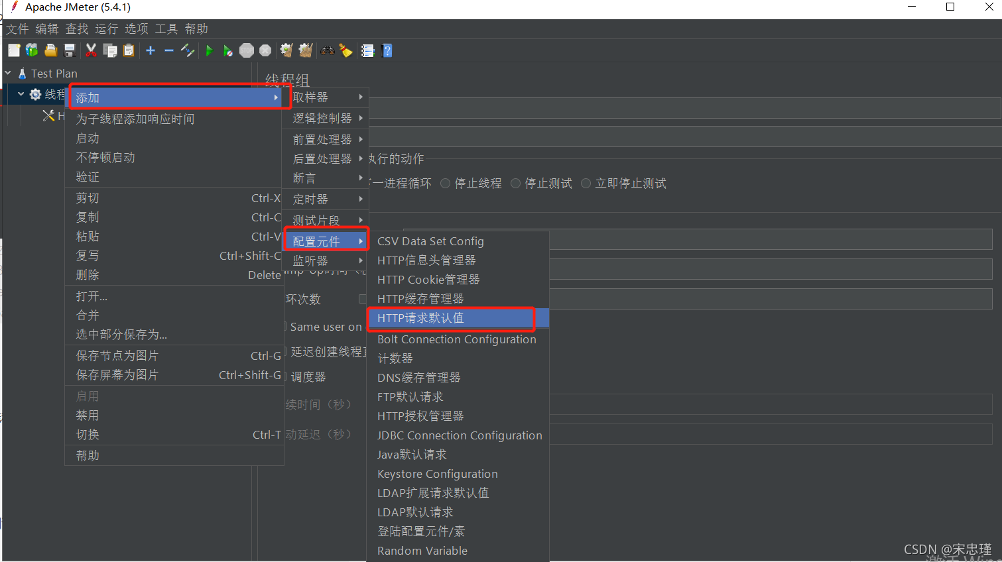Click the Stop test icon
This screenshot has height=562, width=1002.
point(247,50)
